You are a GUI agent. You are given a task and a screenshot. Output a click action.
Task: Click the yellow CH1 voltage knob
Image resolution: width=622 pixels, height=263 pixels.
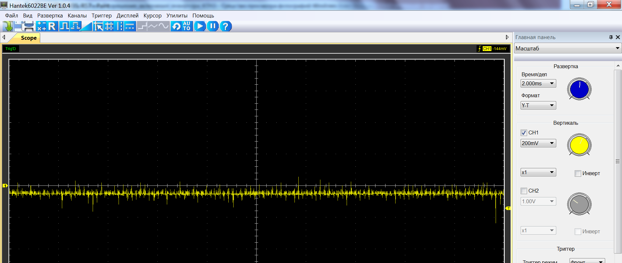pos(579,145)
